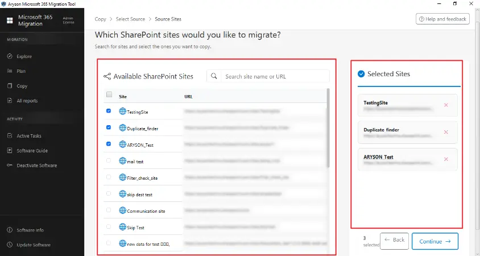Click the globe icon for TestingSite
The width and height of the screenshot is (480, 256).
[x=122, y=111]
